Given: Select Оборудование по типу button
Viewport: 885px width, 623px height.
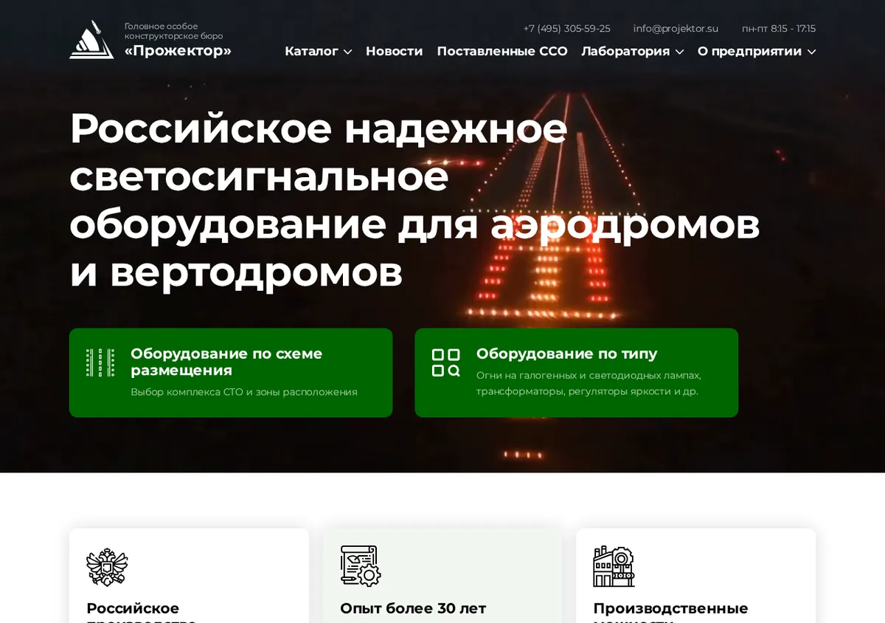Looking at the screenshot, I should tap(577, 373).
